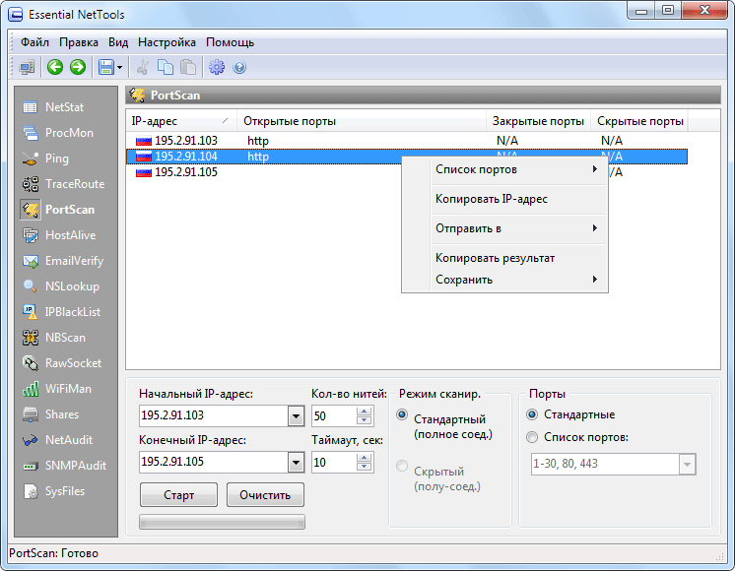Viewport: 735px width, 571px height.
Task: Open the TraceRoute tool
Action: point(64,184)
